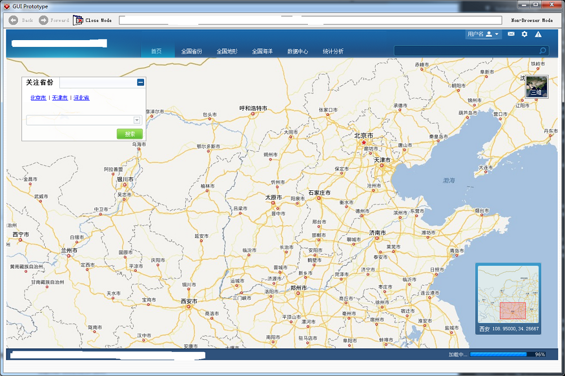Click the 济南市 map label
The width and height of the screenshot is (565, 376).
click(x=377, y=233)
